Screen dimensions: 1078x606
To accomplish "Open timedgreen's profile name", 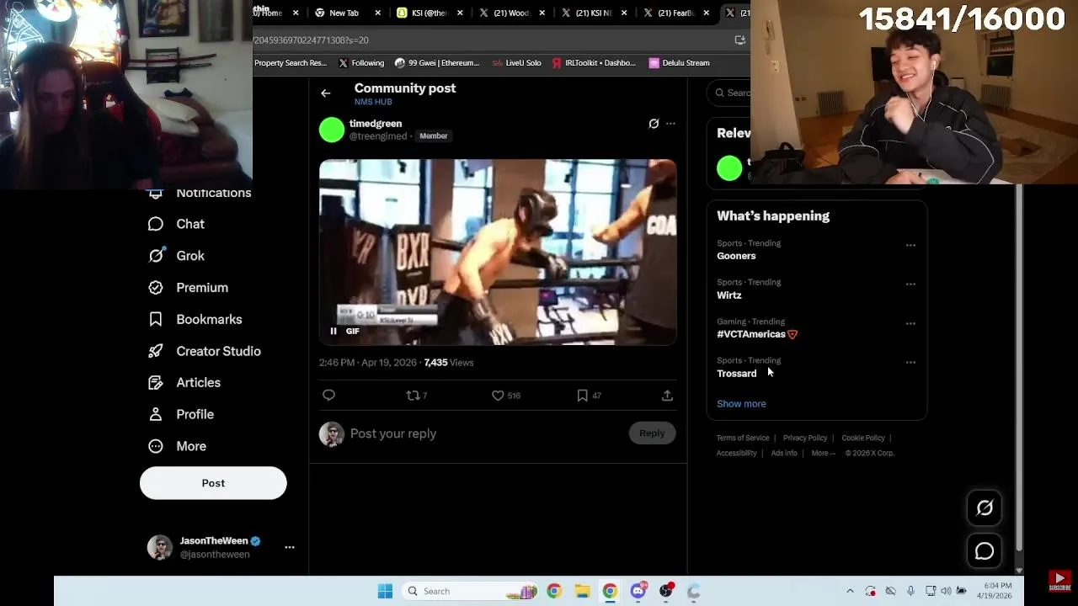I will tap(376, 124).
